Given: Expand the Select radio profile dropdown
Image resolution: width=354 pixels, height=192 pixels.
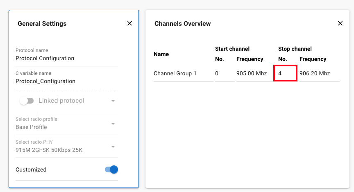Looking at the screenshot, I should pos(113,124).
